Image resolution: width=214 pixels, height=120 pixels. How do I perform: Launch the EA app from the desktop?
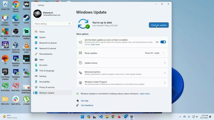5,60
